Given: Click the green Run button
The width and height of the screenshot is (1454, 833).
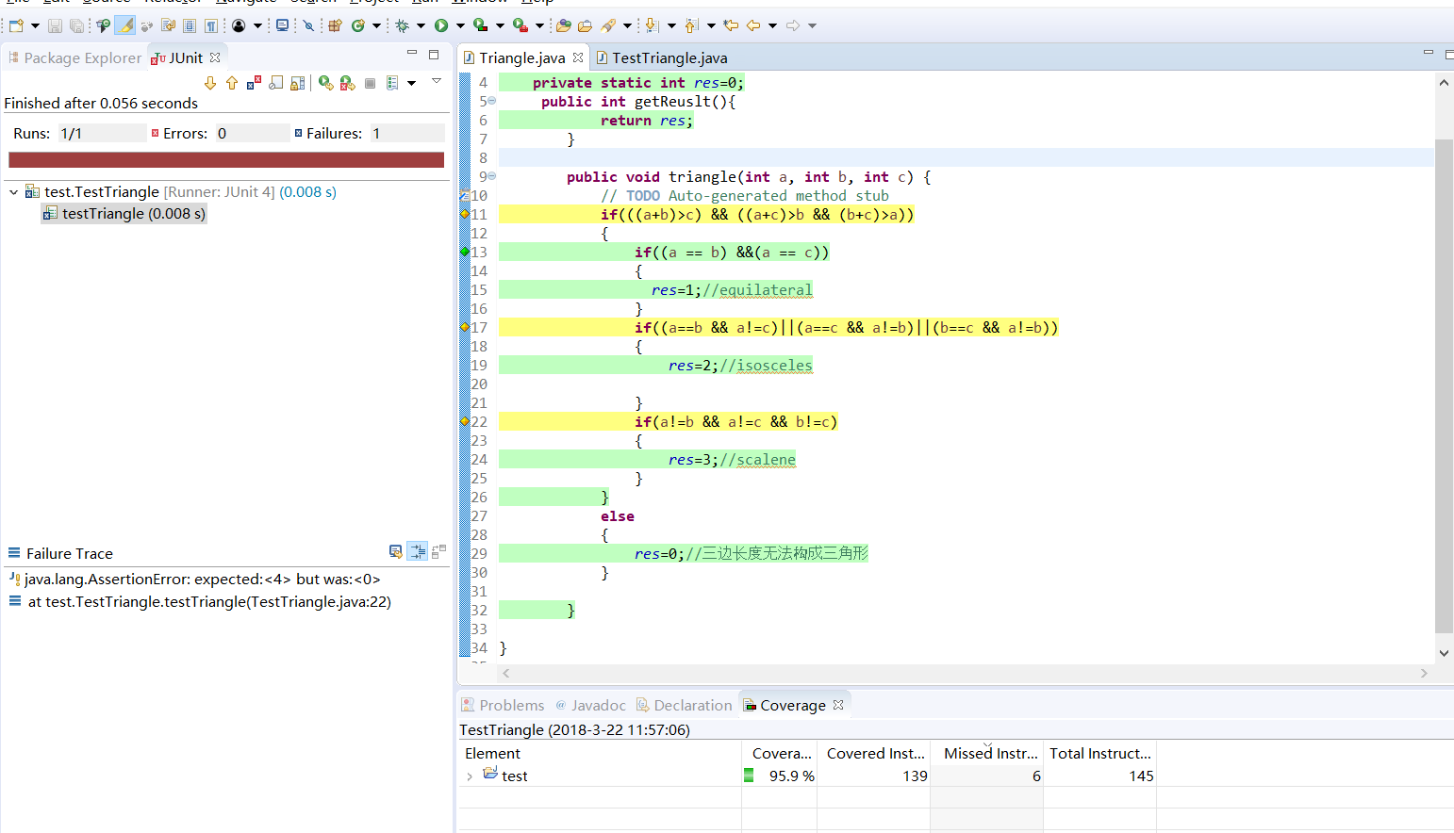Looking at the screenshot, I should (x=441, y=25).
